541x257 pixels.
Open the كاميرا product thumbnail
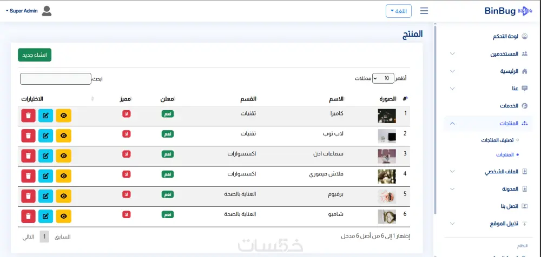[387, 116]
